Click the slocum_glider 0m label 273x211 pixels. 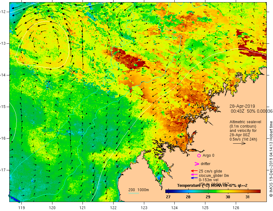(214, 176)
